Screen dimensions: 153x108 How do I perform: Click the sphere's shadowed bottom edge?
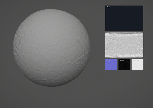(x=51, y=86)
